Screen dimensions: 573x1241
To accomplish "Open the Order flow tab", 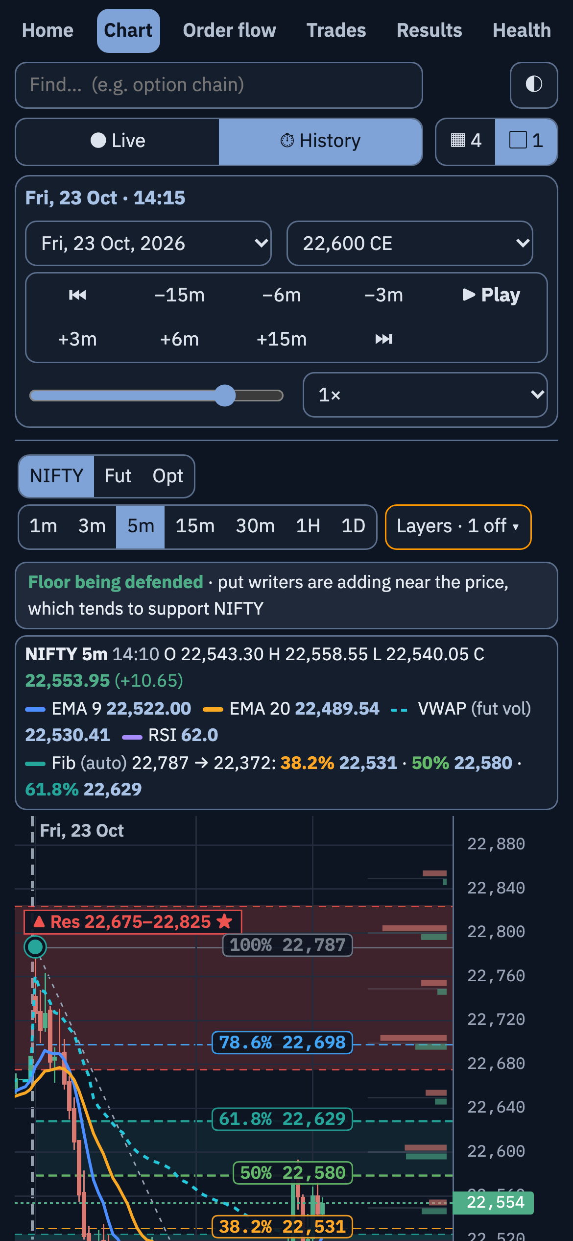I will pos(229,30).
